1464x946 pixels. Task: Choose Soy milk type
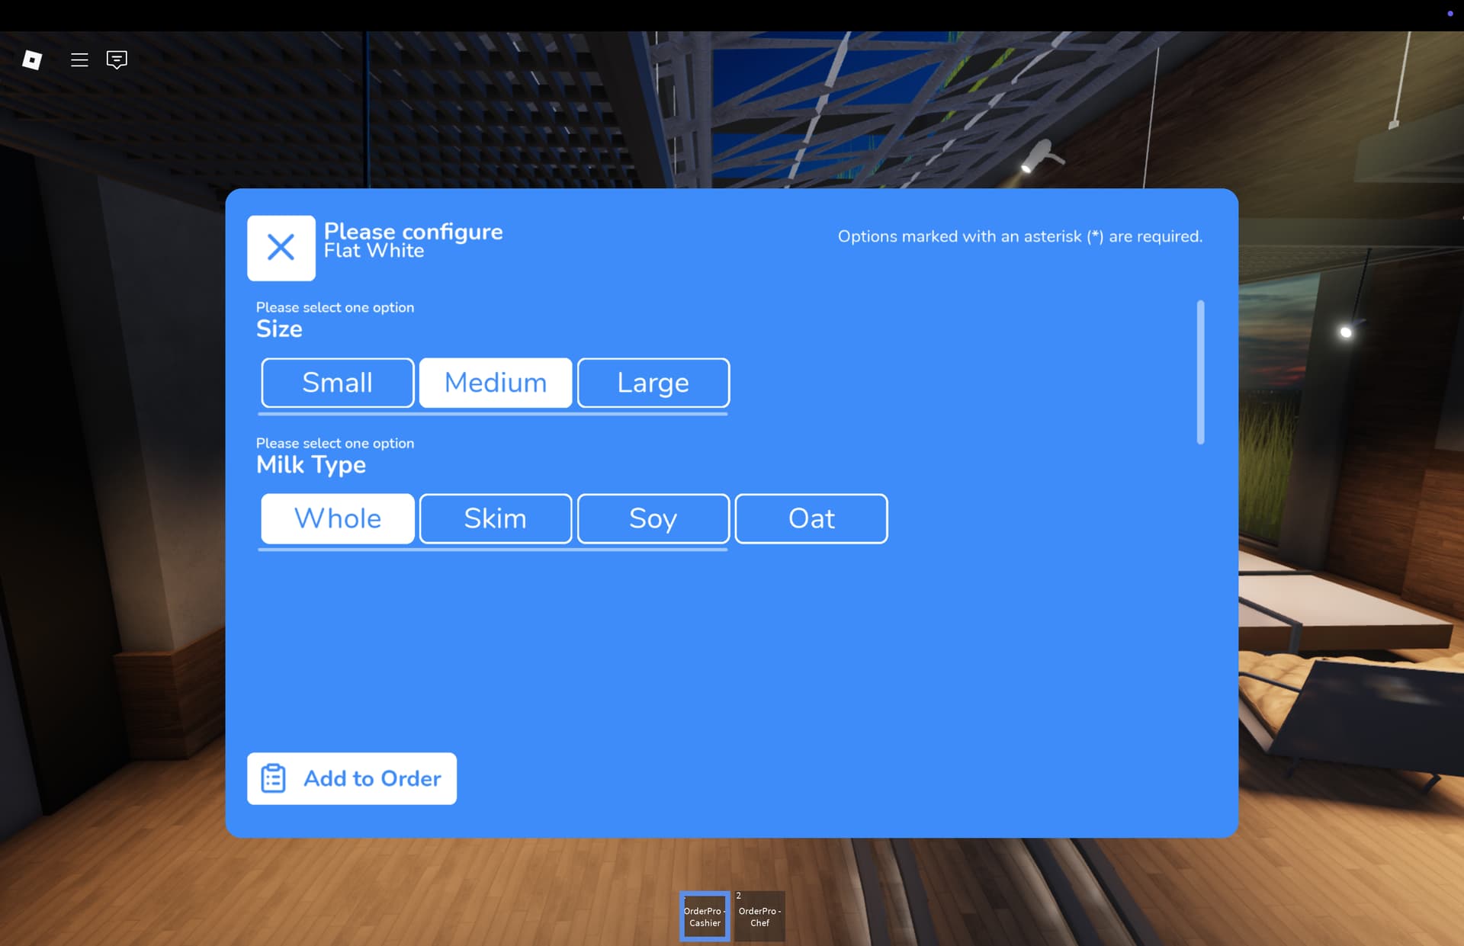[653, 518]
